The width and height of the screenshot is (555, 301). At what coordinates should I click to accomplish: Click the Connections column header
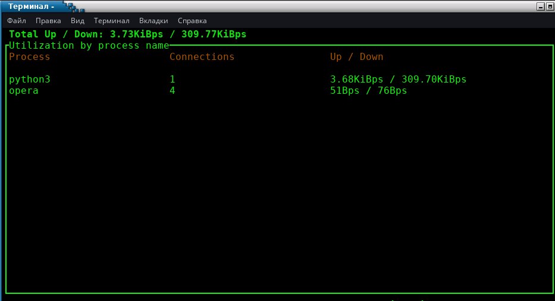(x=202, y=57)
